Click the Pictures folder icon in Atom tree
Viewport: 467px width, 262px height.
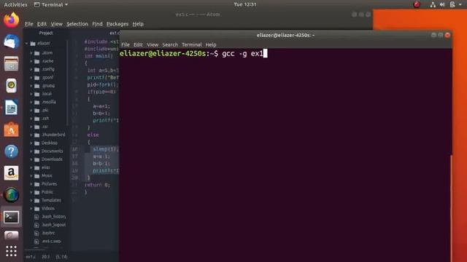pyautogui.click(x=37, y=184)
